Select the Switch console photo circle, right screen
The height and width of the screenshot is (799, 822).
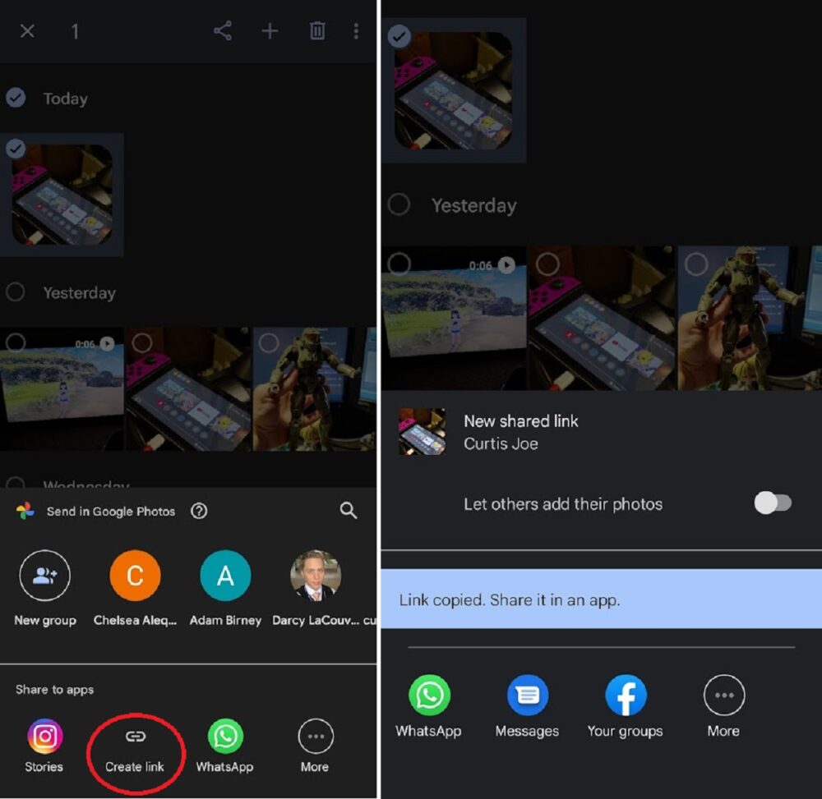click(x=547, y=264)
